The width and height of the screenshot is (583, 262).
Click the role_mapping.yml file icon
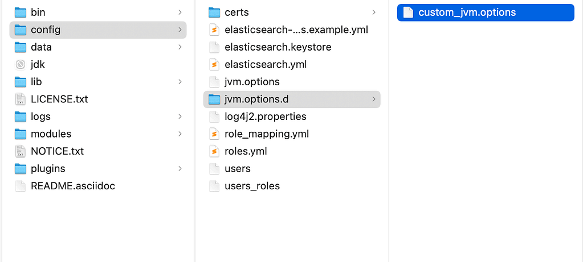click(x=214, y=134)
